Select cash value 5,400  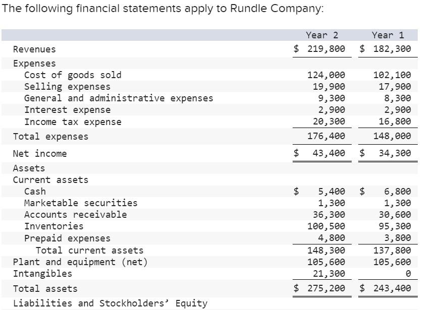[332, 192]
